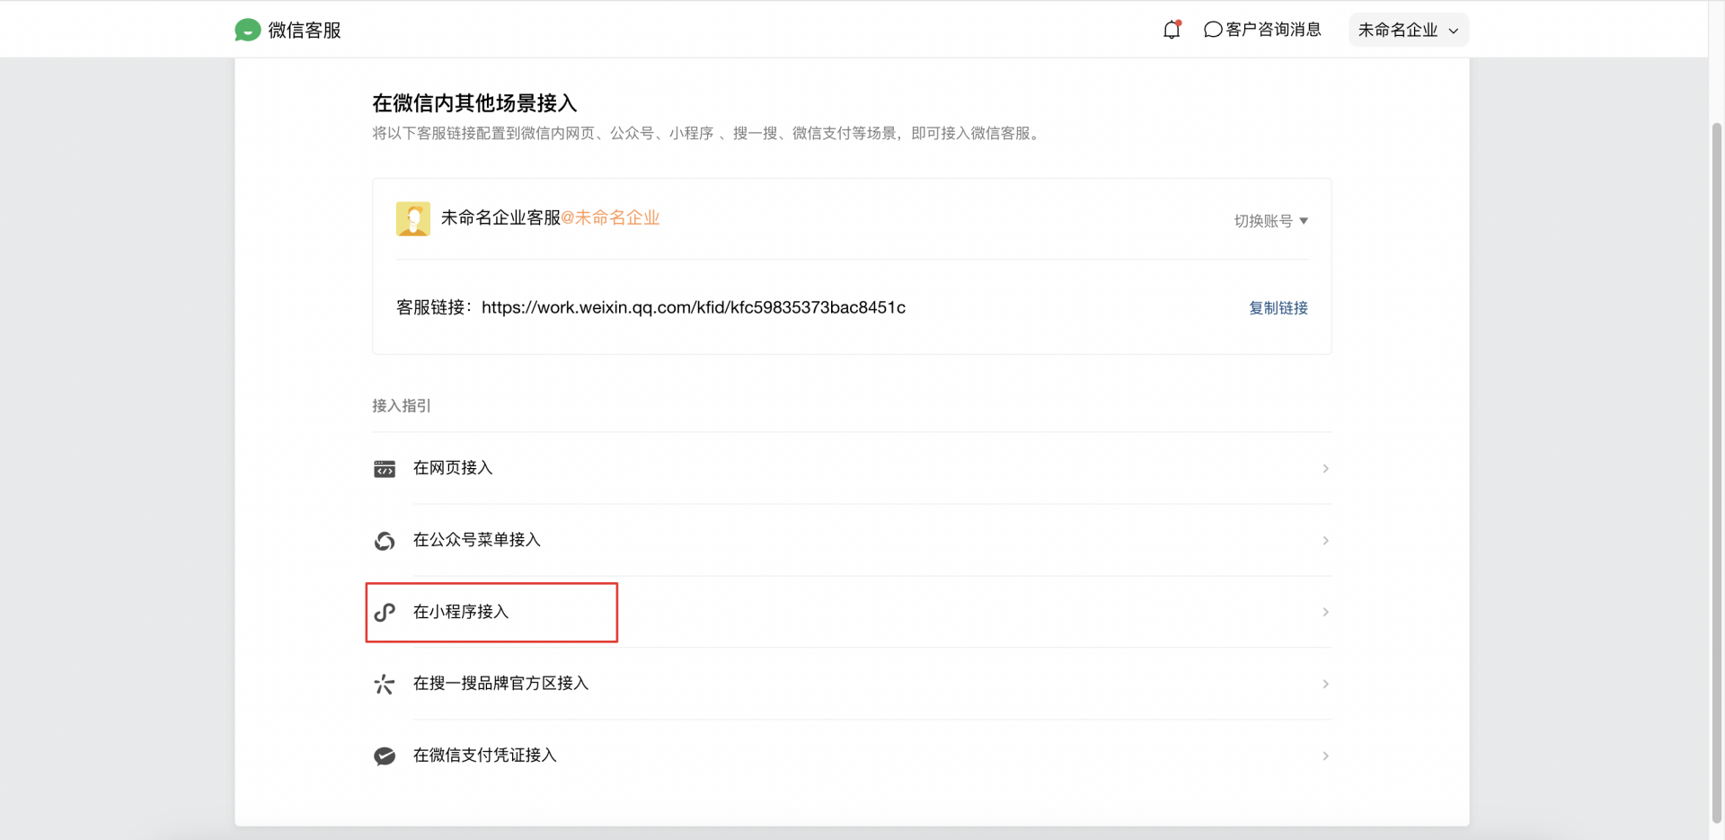Expand chevron on 在微信支付凭证接入 row
1725x840 pixels.
pyautogui.click(x=1325, y=756)
